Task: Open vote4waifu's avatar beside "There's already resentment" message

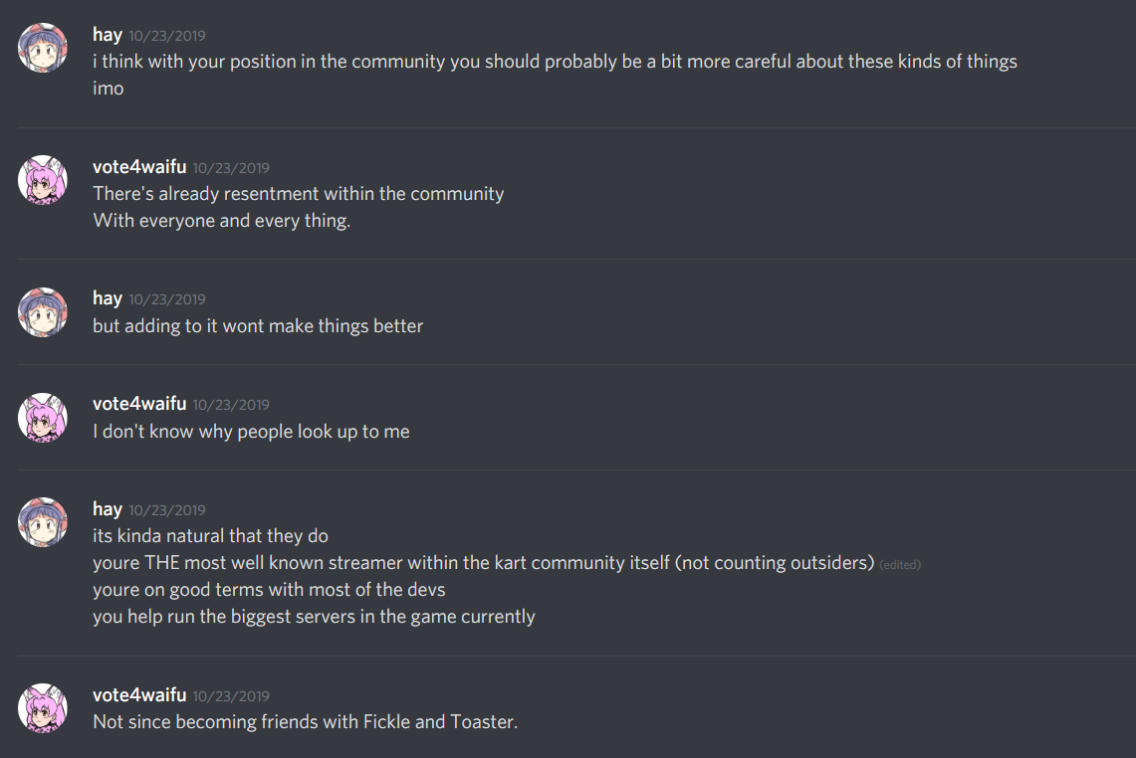Action: pyautogui.click(x=43, y=180)
